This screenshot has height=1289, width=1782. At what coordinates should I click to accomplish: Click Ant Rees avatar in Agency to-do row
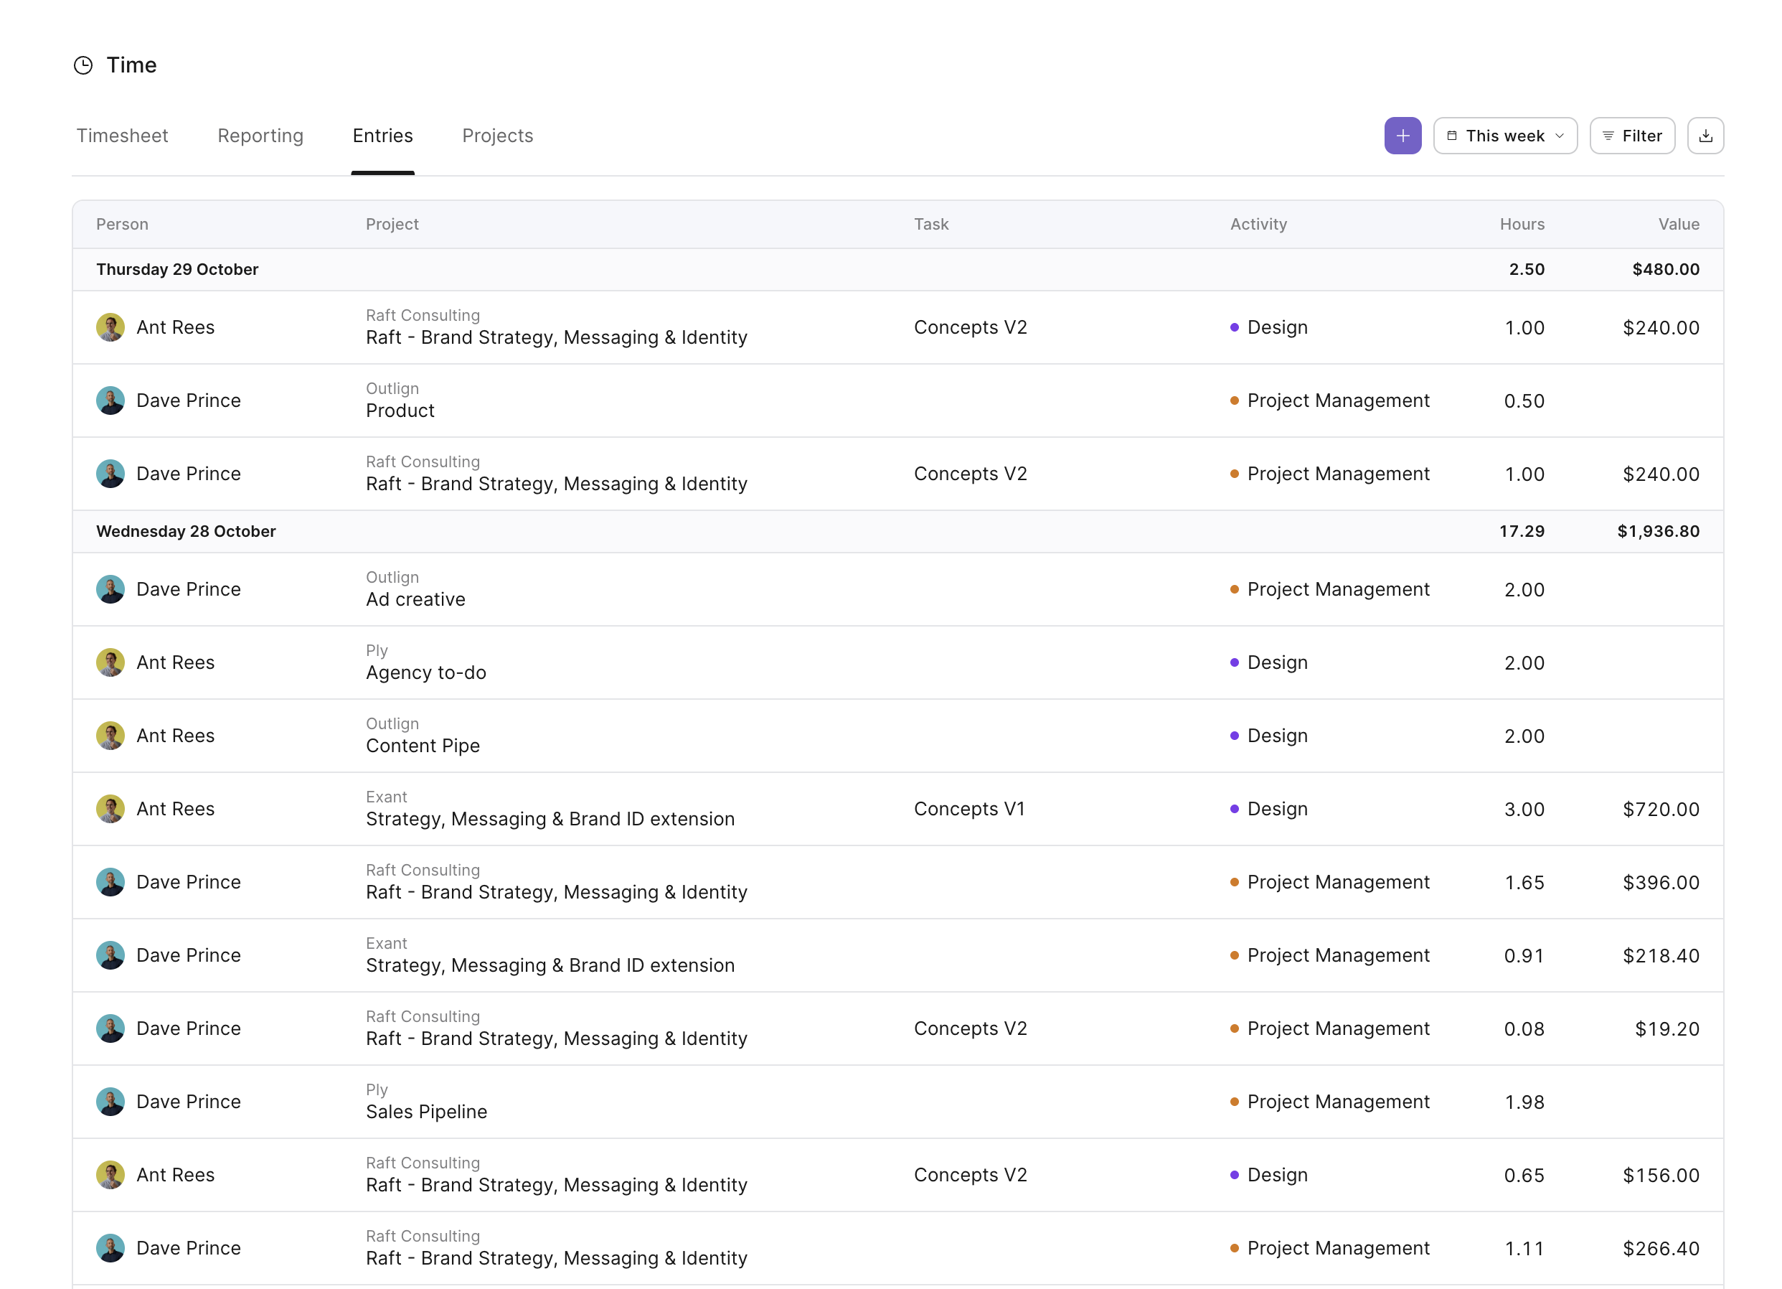pyautogui.click(x=110, y=662)
